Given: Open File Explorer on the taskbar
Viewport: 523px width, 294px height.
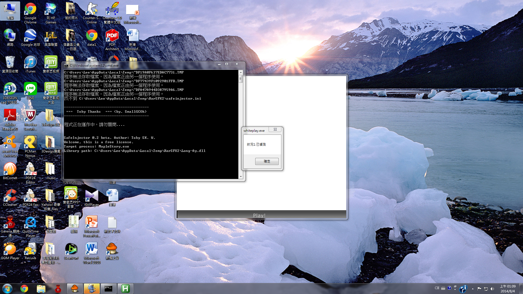Looking at the screenshot, I should 41,289.
